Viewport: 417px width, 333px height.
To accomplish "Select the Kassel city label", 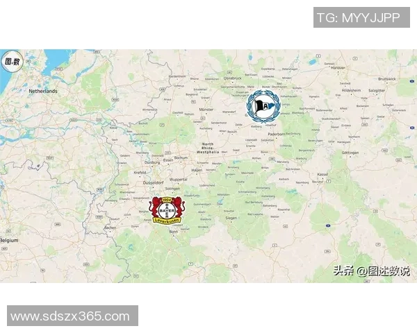I will click(x=322, y=174).
